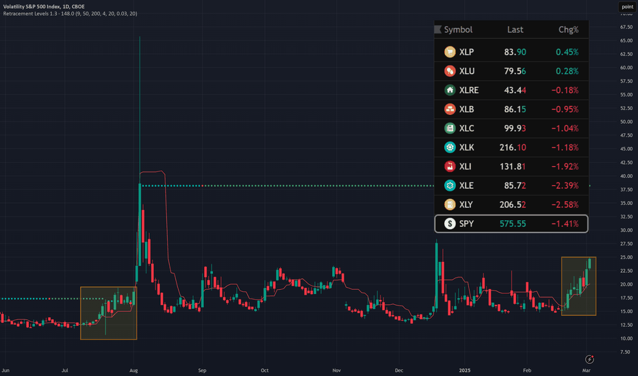The width and height of the screenshot is (638, 376).
Task: Click the -1.92% change value
Action: coord(565,167)
